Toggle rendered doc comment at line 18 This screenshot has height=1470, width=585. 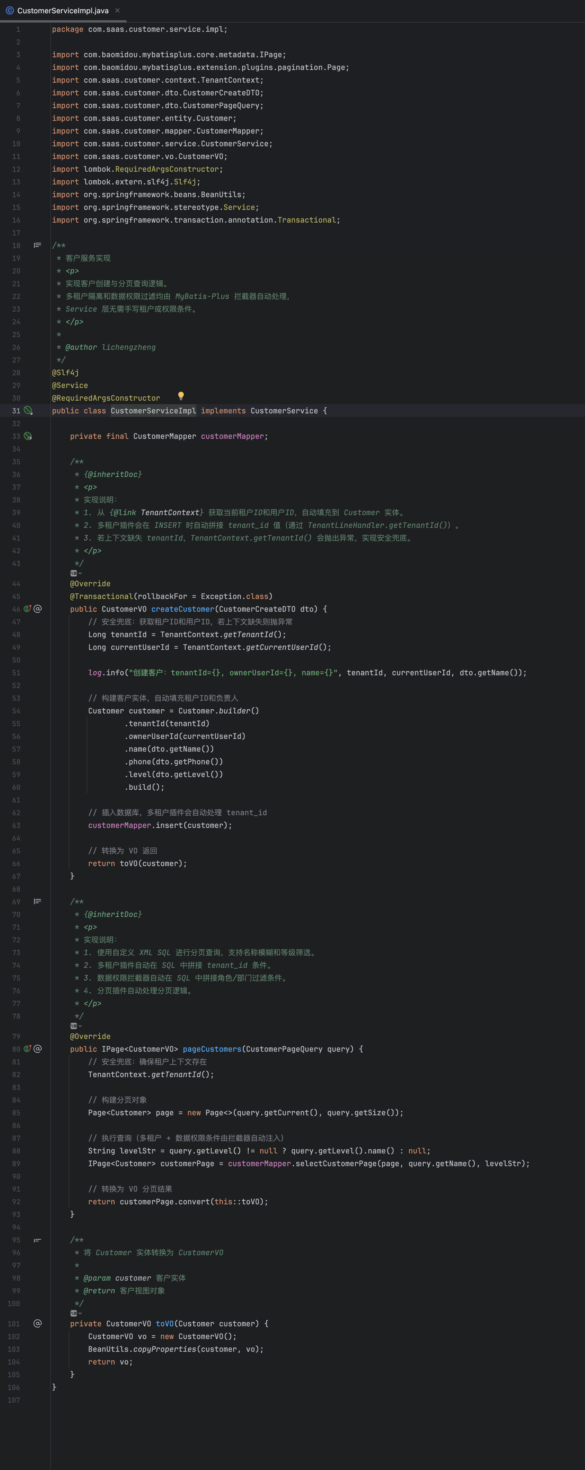tap(37, 245)
